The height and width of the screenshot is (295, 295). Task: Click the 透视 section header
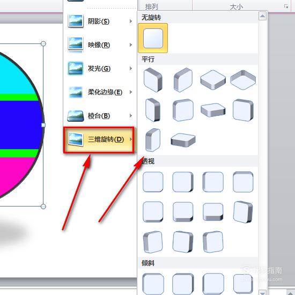click(x=198, y=161)
